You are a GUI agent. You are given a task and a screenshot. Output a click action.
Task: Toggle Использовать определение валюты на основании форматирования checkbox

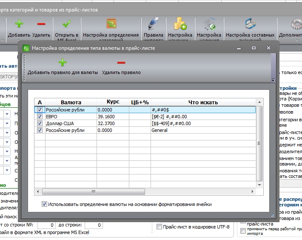click(44, 204)
